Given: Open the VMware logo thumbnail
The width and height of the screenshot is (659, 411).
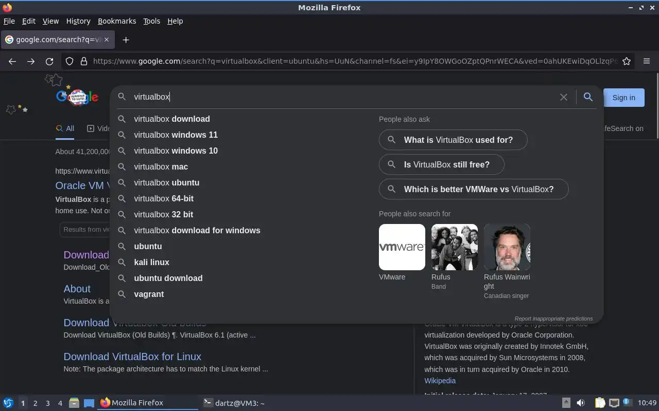Looking at the screenshot, I should click(402, 247).
